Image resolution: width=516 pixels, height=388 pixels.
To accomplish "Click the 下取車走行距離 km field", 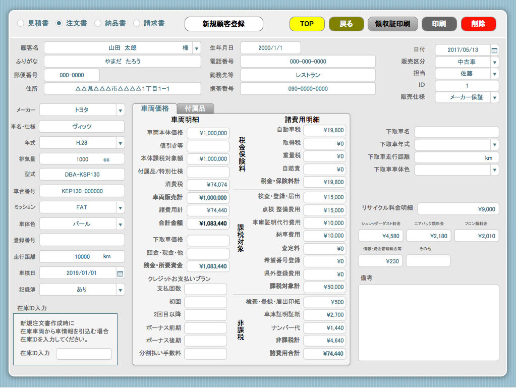I will point(457,157).
